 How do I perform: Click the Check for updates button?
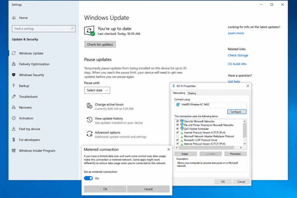pos(100,44)
